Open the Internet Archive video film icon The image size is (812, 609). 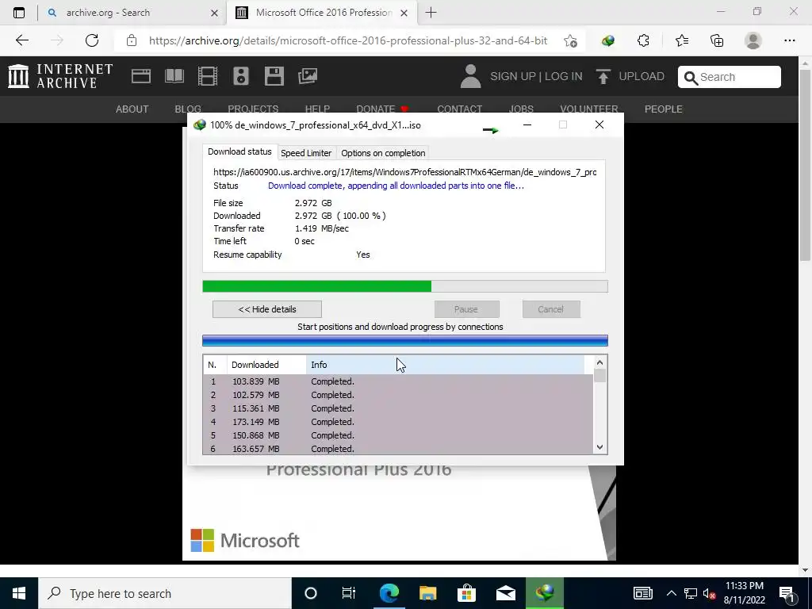coord(207,76)
